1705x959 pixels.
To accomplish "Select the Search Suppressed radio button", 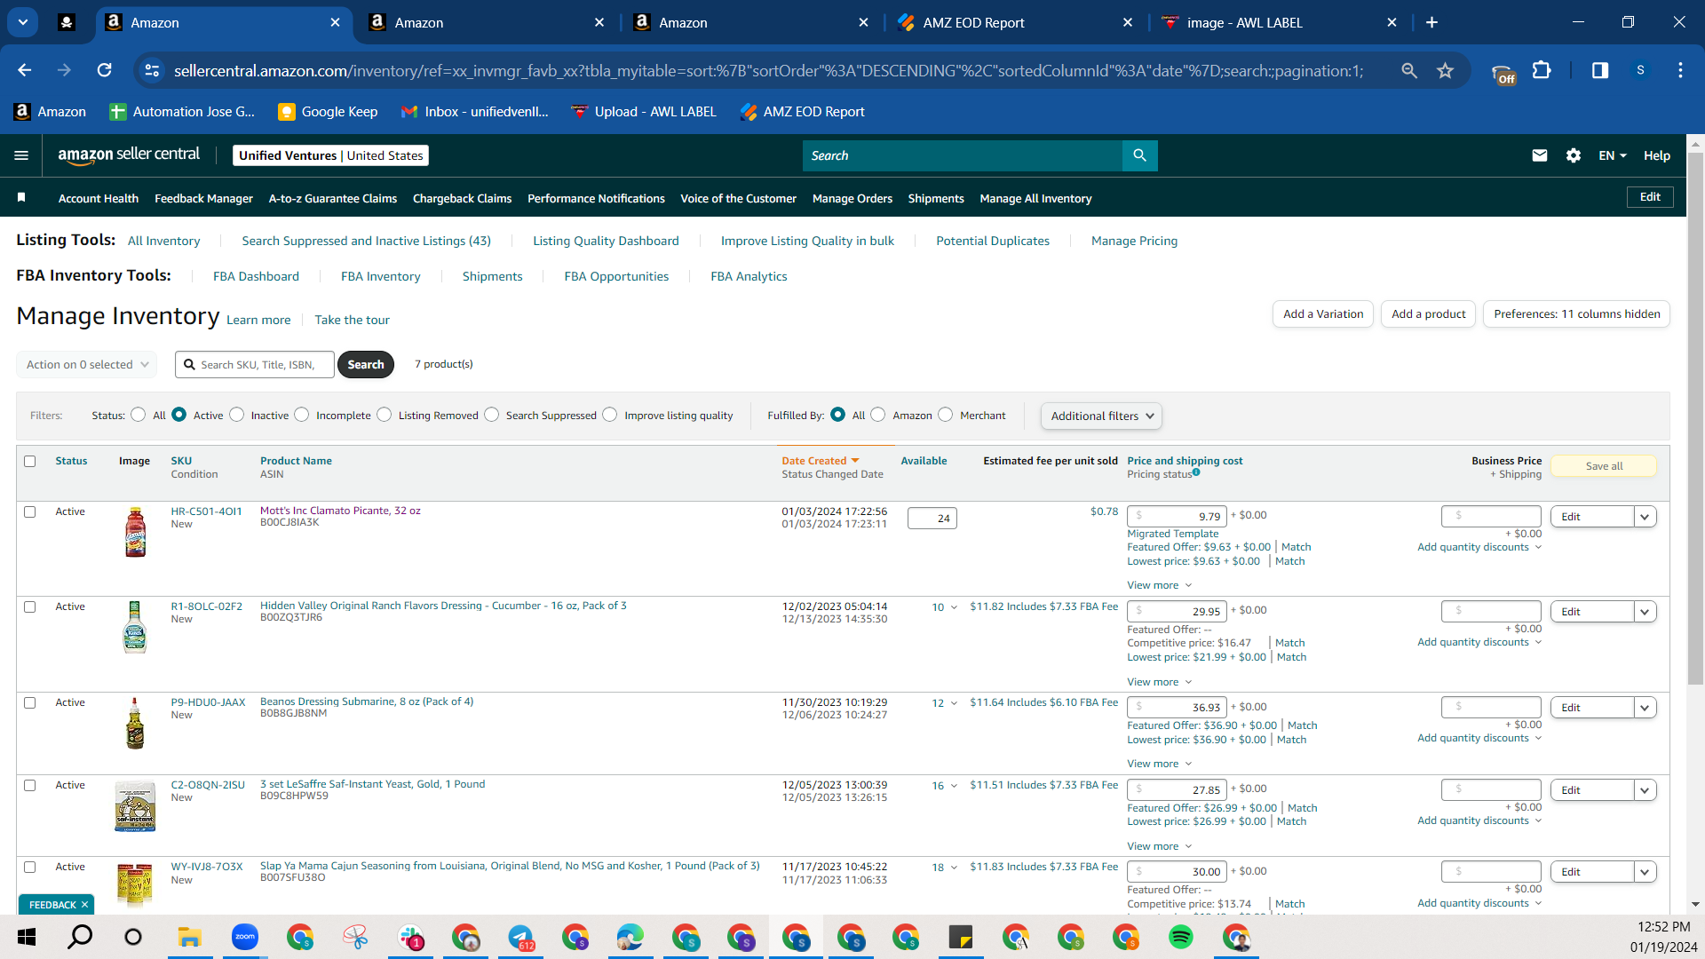I will pyautogui.click(x=491, y=415).
